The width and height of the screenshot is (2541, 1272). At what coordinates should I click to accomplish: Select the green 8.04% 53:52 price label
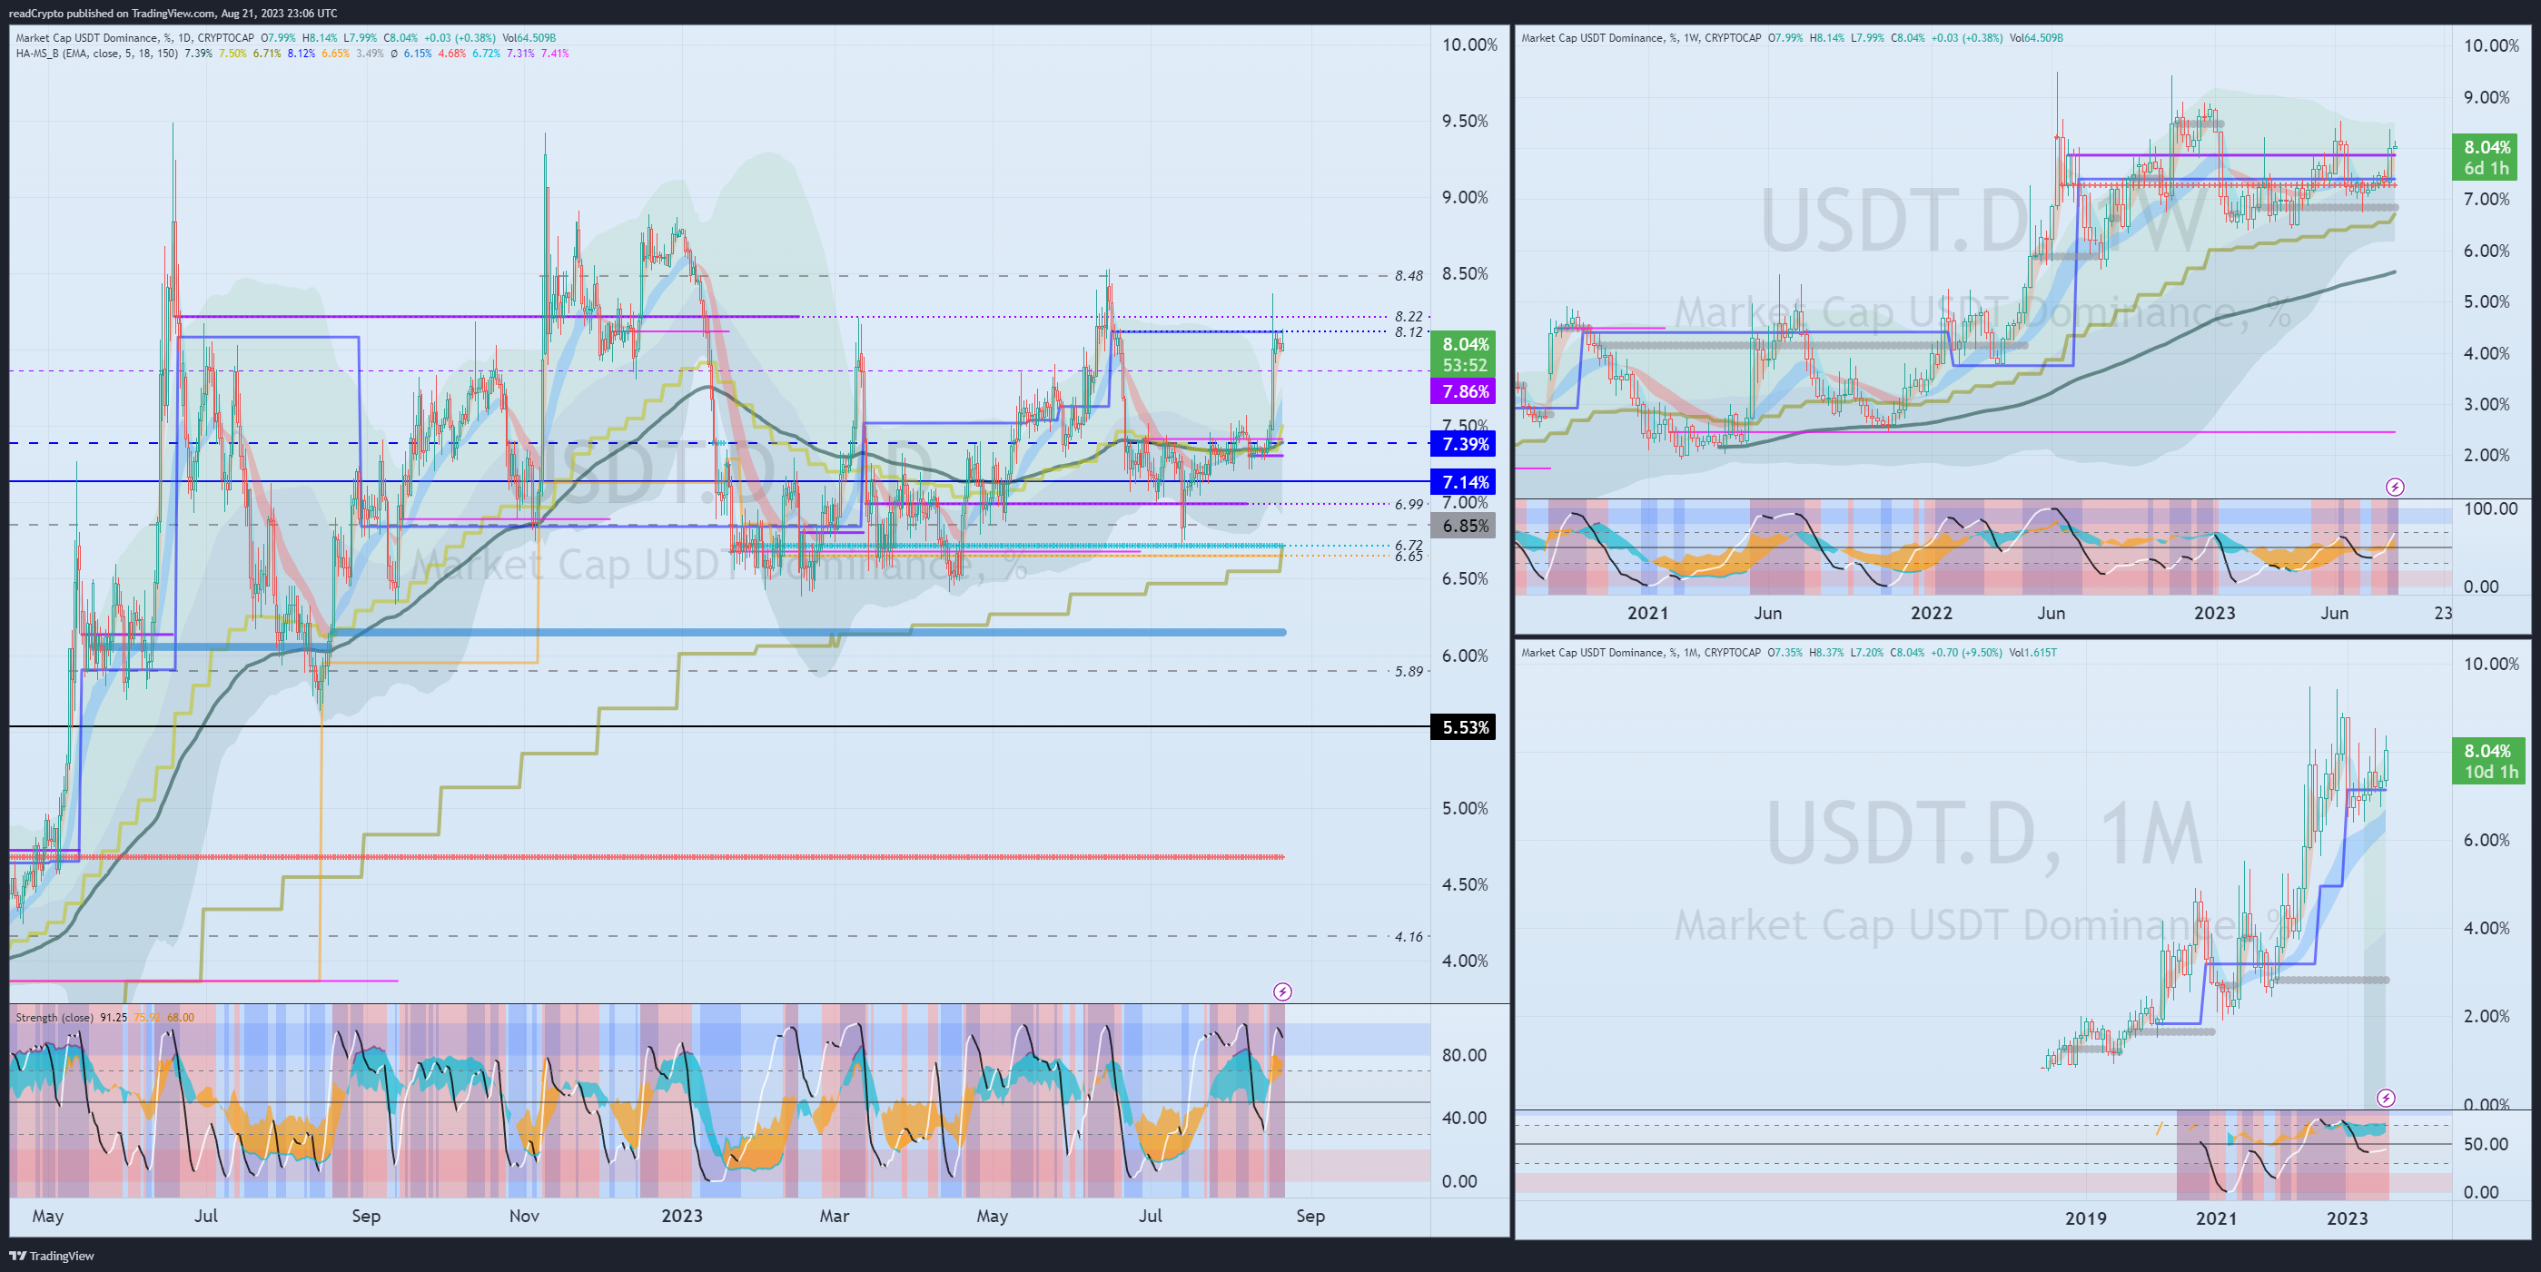click(x=1465, y=354)
